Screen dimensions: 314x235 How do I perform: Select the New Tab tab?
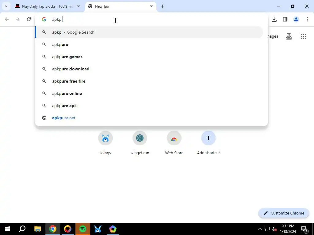coord(121,6)
